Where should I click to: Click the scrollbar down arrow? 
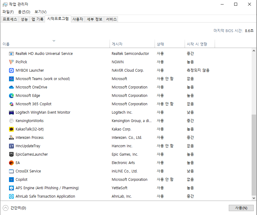[x=254, y=198]
